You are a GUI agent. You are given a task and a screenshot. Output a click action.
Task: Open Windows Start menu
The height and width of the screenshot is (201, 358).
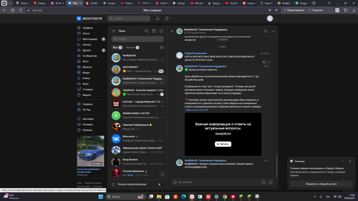[101, 197]
